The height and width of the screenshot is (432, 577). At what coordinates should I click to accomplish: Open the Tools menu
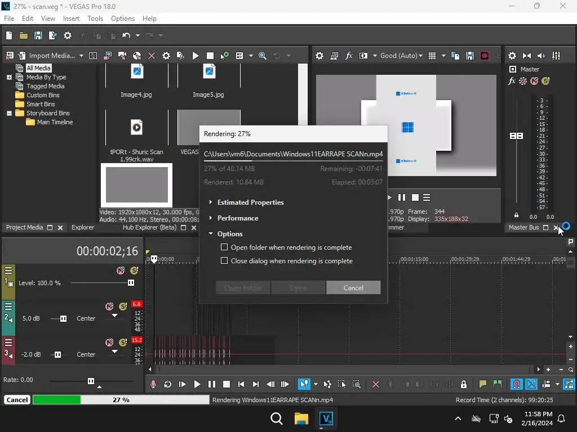[x=95, y=19]
